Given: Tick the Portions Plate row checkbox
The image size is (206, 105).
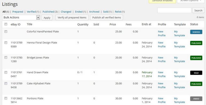Looking at the screenshot, I should [x=6, y=98].
